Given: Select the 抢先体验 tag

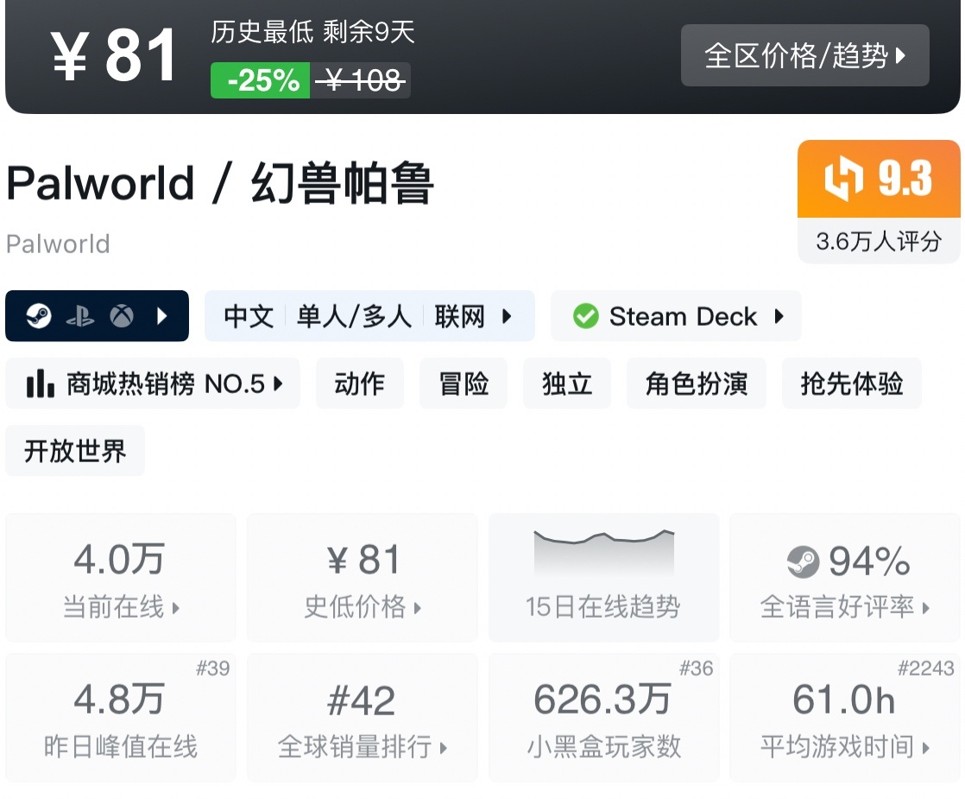Looking at the screenshot, I should point(852,384).
